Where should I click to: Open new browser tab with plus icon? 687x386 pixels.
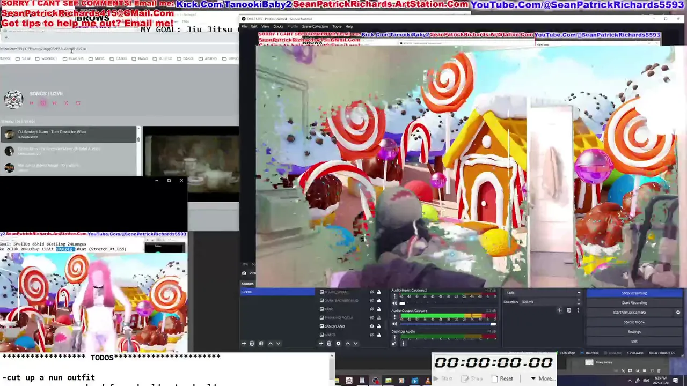[6, 37]
